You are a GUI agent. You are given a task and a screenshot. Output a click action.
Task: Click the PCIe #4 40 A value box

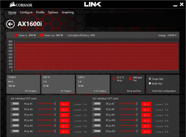coord(65,121)
